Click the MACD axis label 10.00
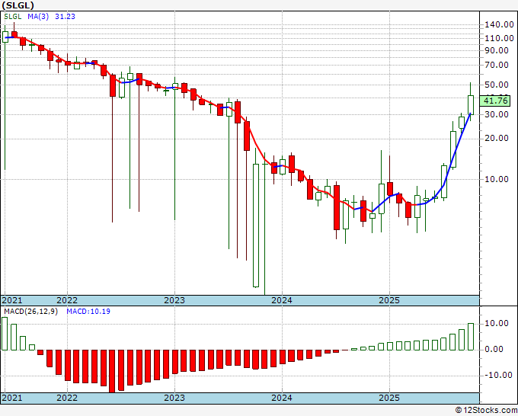 coord(497,323)
